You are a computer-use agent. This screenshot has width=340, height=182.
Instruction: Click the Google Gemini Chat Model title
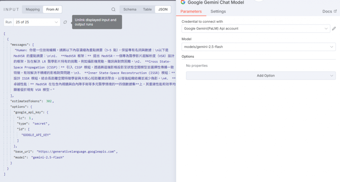[x=216, y=2]
